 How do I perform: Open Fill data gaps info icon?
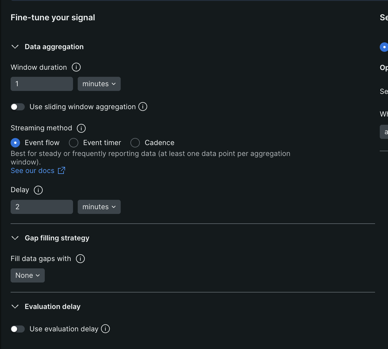[x=80, y=259]
